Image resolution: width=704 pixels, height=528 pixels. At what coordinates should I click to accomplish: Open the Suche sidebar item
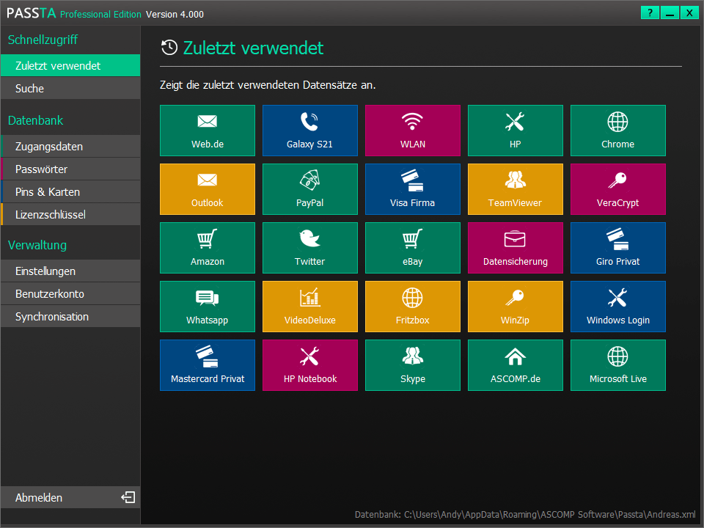click(x=70, y=89)
